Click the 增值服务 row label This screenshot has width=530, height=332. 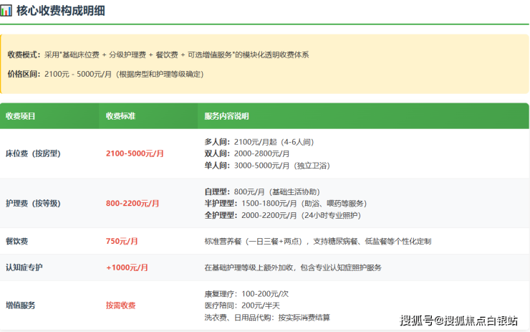[21, 305]
